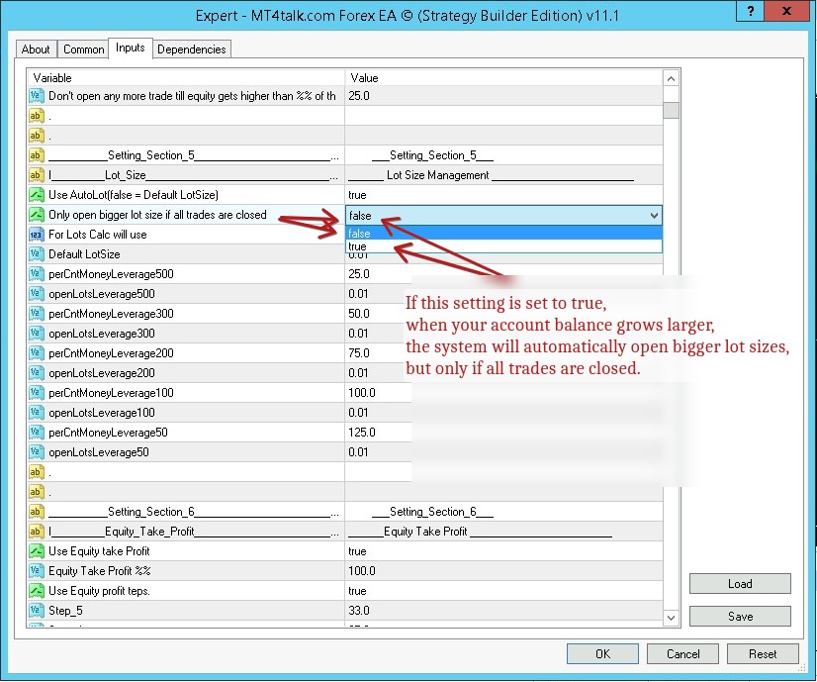Click the Reset button
This screenshot has height=682, width=817.
pos(763,654)
